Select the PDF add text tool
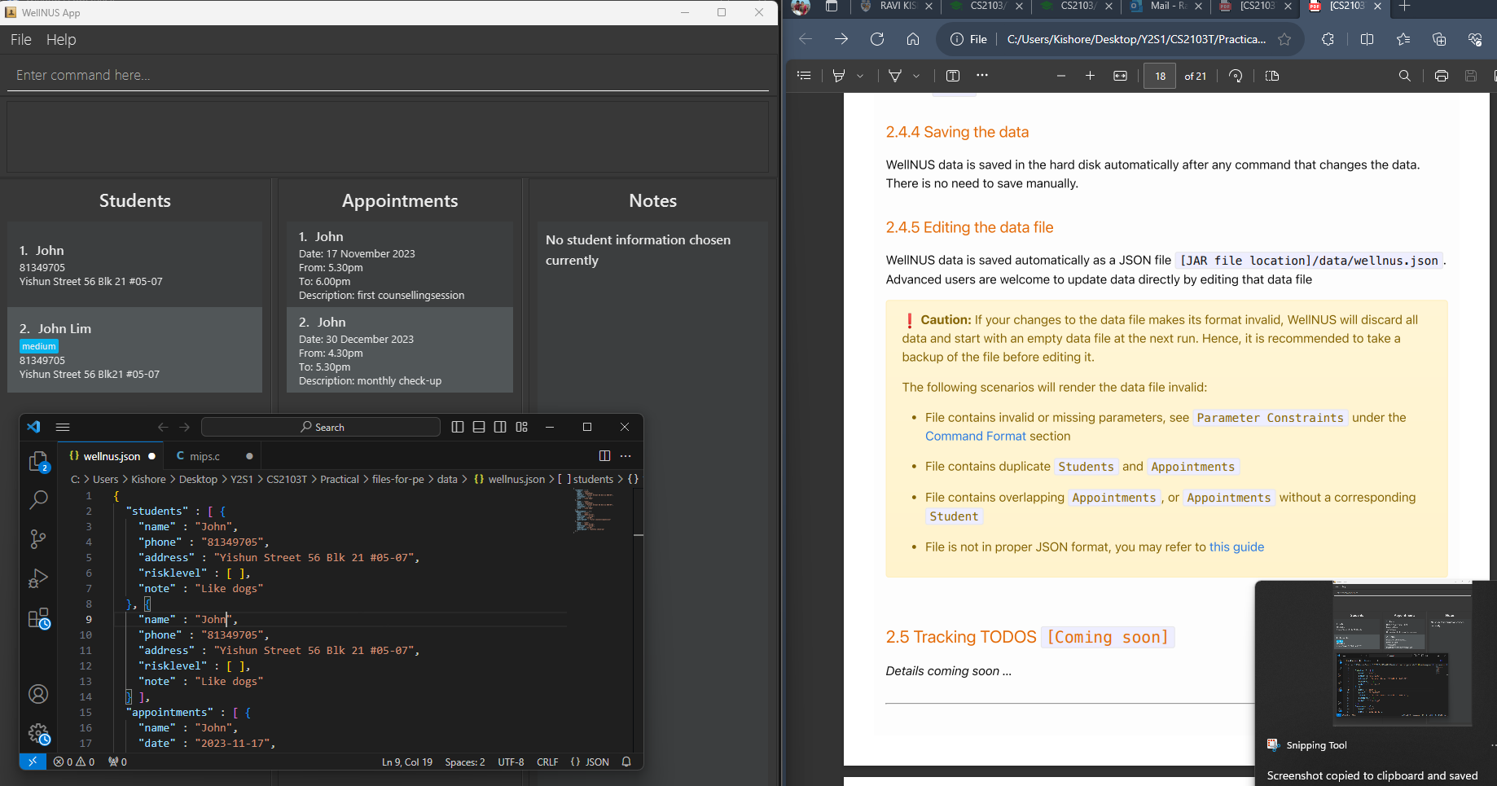 (x=953, y=76)
